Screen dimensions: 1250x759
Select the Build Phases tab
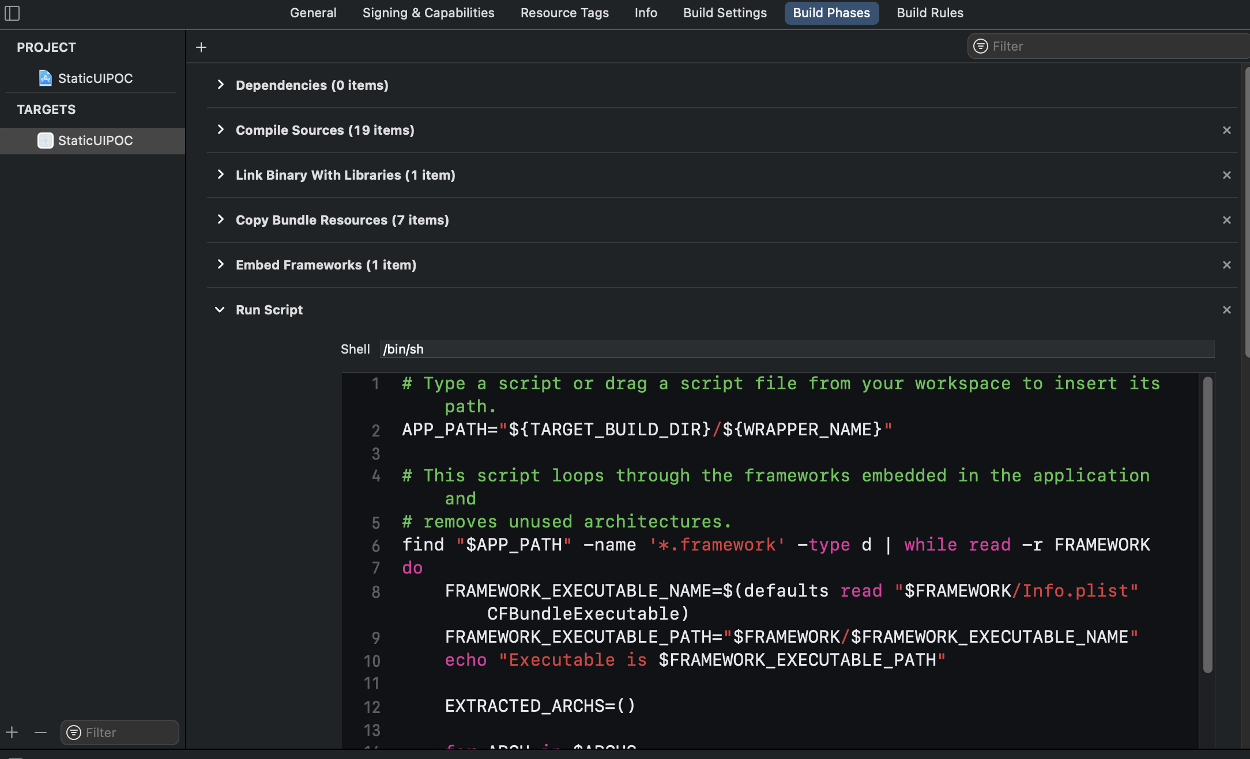(831, 13)
